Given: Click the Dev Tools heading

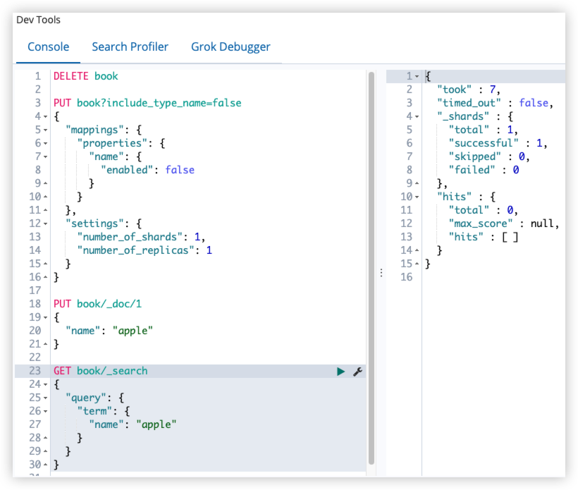Looking at the screenshot, I should [x=38, y=20].
